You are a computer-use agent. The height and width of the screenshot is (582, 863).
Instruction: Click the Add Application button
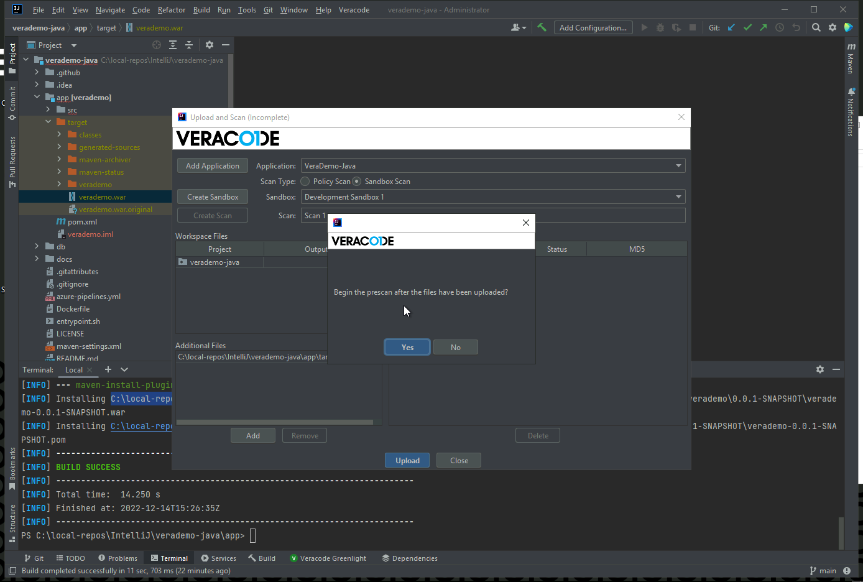point(213,165)
